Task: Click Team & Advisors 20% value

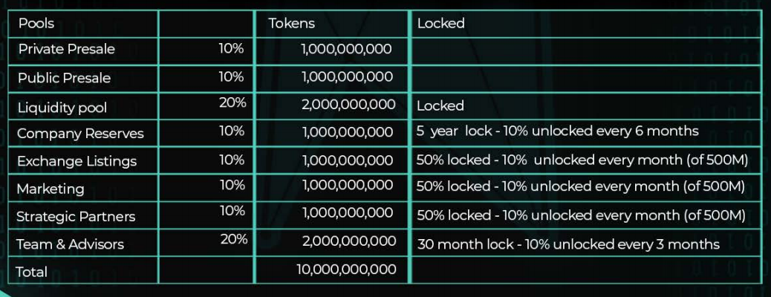Action: coord(233,240)
